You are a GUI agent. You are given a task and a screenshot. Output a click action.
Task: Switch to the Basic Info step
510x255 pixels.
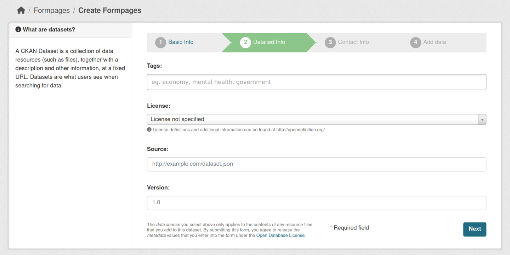pos(181,42)
